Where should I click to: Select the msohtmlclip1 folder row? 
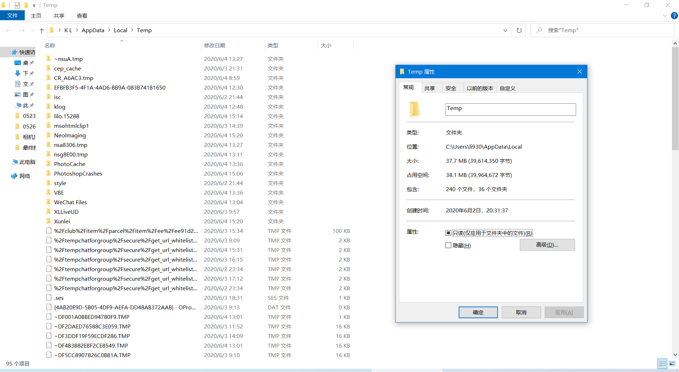[198, 126]
